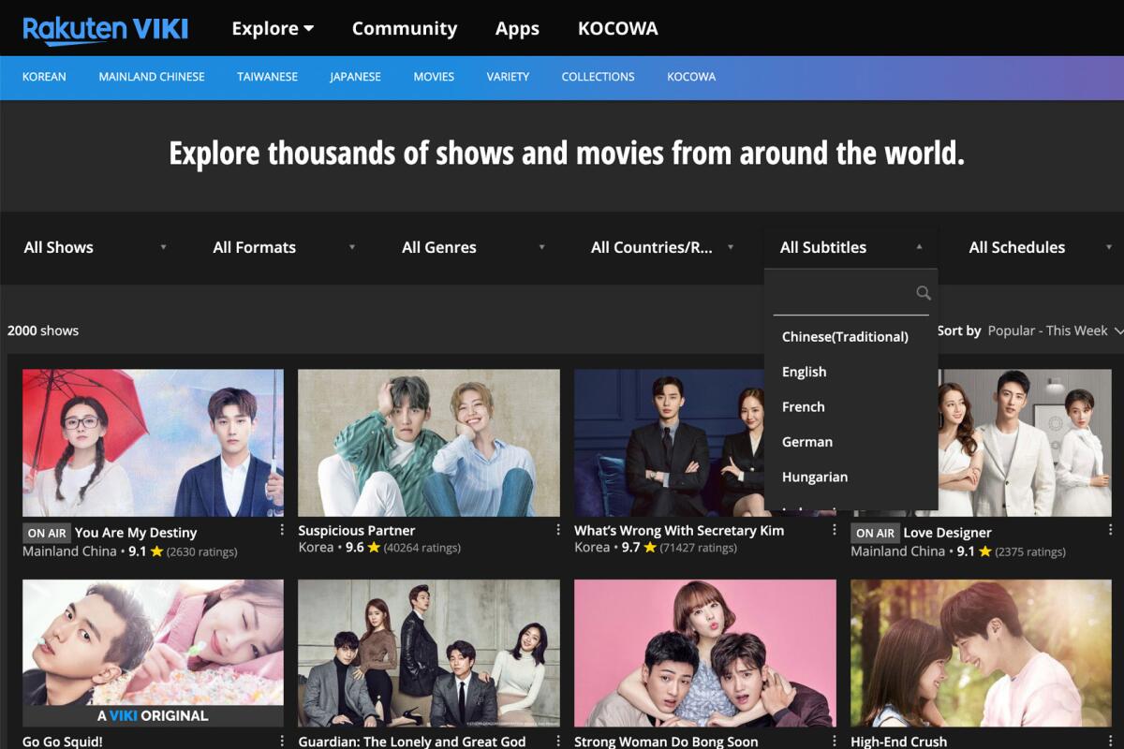Collapse the All Subtitles dropdown
This screenshot has width=1124, height=749.
coord(851,247)
